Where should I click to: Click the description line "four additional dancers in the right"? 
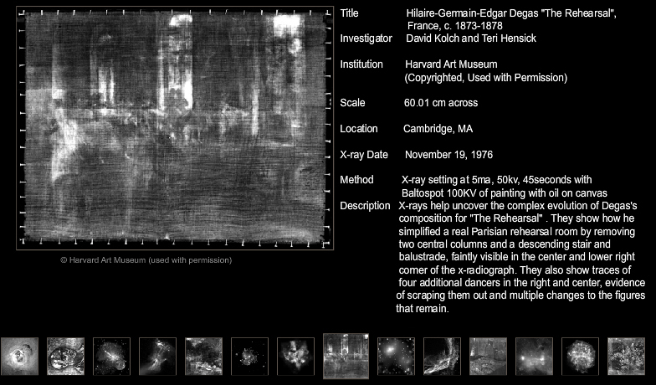click(522, 283)
